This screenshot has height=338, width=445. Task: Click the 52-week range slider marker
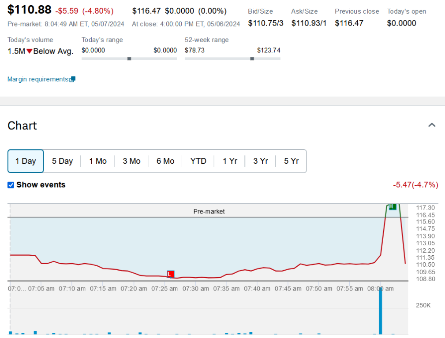[252, 59]
